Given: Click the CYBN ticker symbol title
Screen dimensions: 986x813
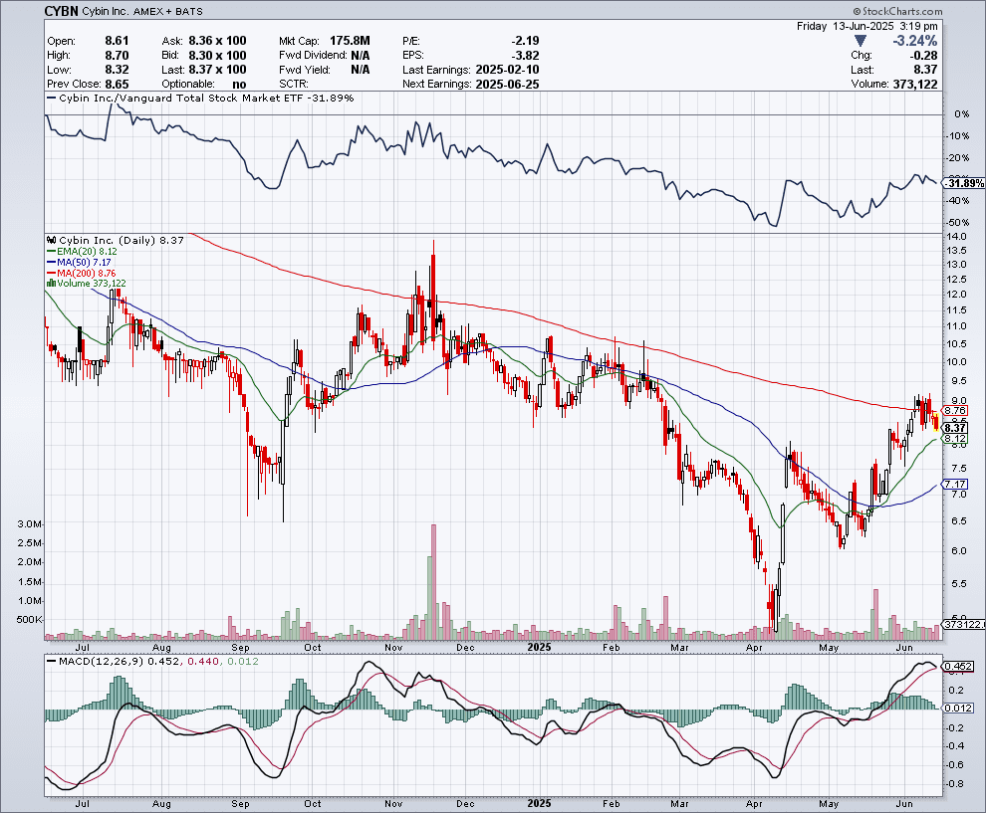Looking at the screenshot, I should 61,11.
